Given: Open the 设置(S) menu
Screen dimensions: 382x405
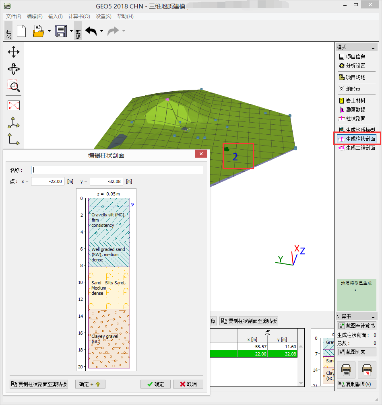Looking at the screenshot, I should [x=103, y=16].
